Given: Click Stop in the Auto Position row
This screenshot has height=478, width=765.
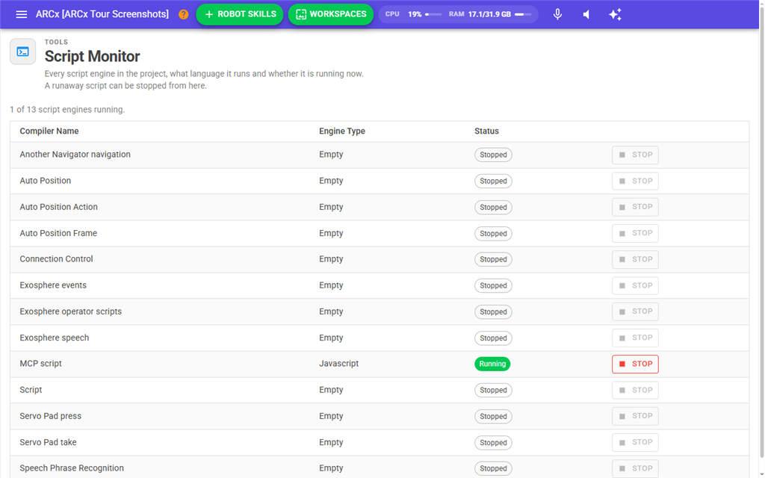Looking at the screenshot, I should coord(635,181).
